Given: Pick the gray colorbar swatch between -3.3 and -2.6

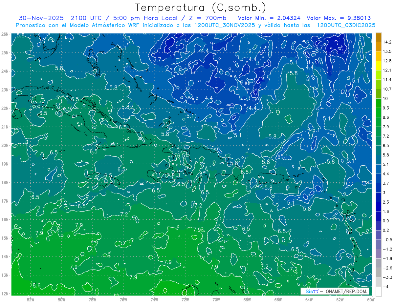Looking at the screenshot, I should pos(379,273).
